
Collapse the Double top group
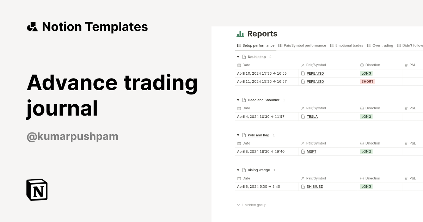238,57
